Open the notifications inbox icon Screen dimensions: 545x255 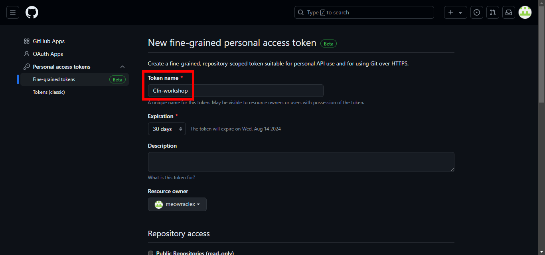coord(509,12)
